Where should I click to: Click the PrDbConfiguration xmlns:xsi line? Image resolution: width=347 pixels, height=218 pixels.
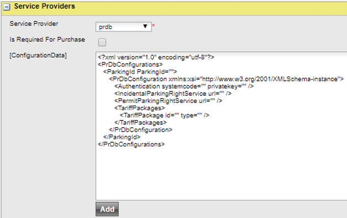coord(226,79)
